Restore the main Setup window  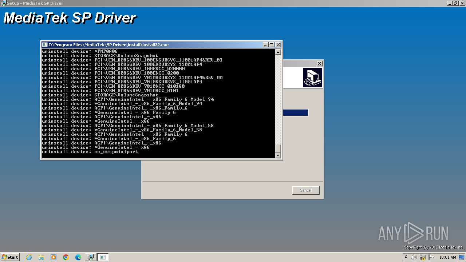click(x=455, y=3)
